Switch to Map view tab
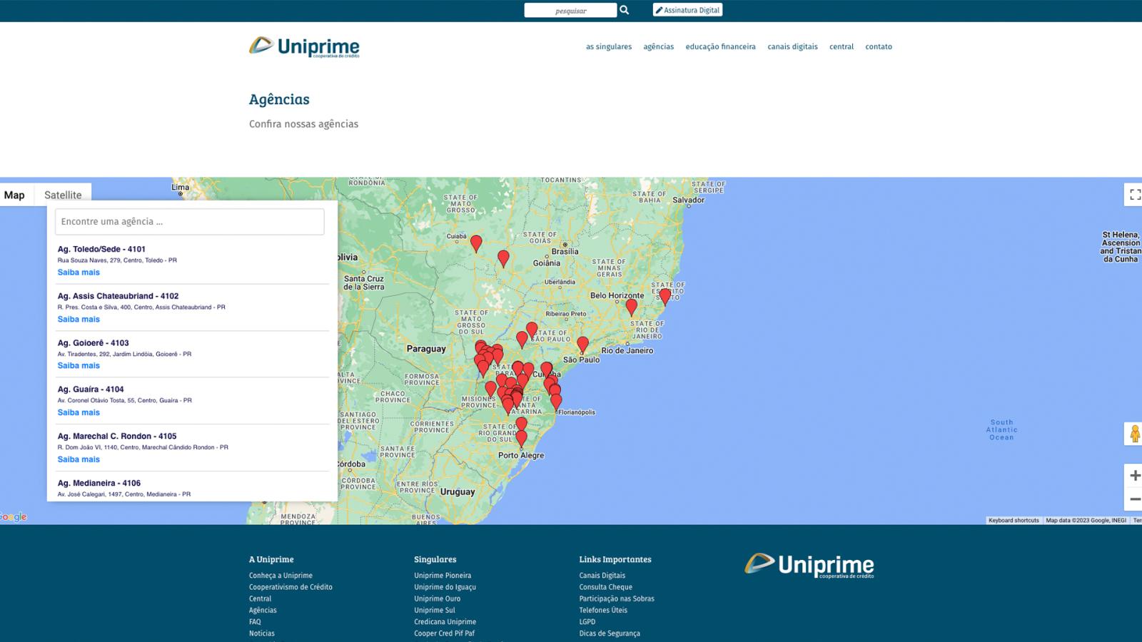The image size is (1142, 642). point(14,195)
